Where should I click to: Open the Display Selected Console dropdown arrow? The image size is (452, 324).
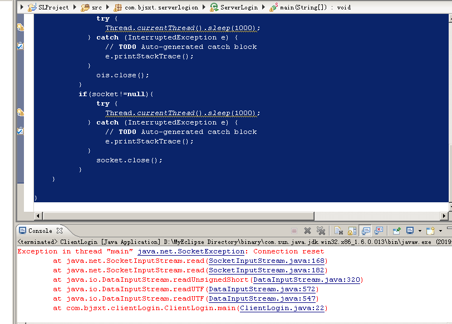[x=420, y=231]
